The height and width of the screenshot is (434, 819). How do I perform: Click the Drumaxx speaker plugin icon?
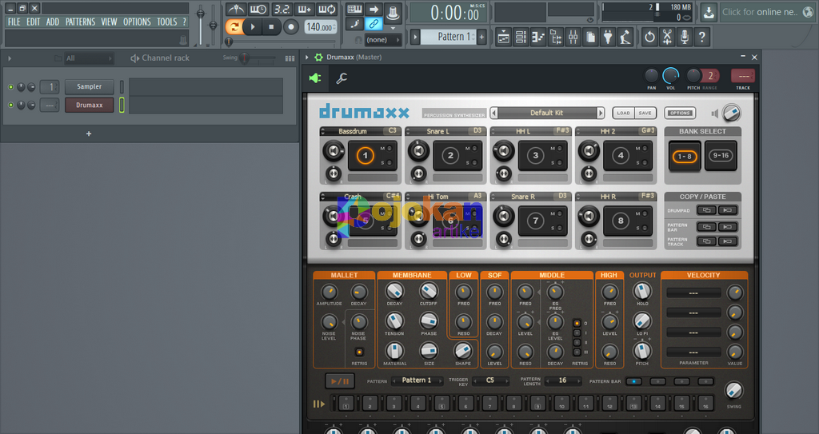pyautogui.click(x=315, y=78)
